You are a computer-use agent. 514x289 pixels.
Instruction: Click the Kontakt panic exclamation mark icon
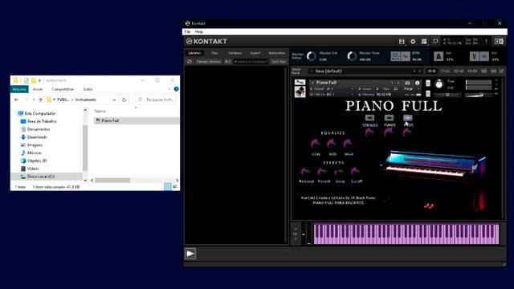click(486, 42)
